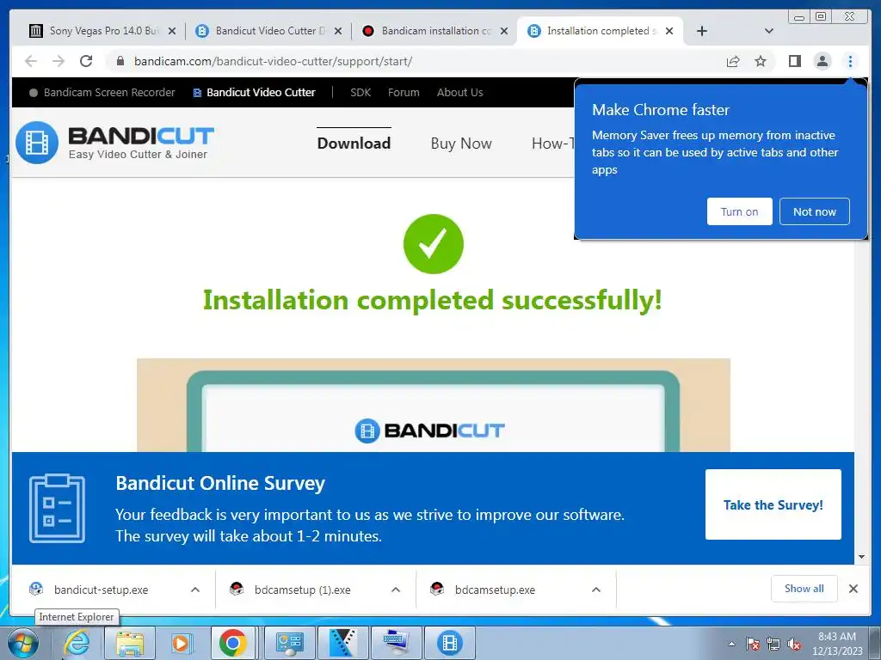Open the Forum link
Viewport: 881px width, 660px height.
[x=404, y=93]
